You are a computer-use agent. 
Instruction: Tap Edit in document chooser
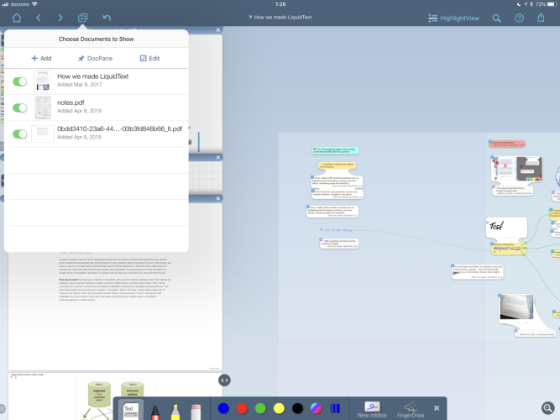[x=149, y=58]
